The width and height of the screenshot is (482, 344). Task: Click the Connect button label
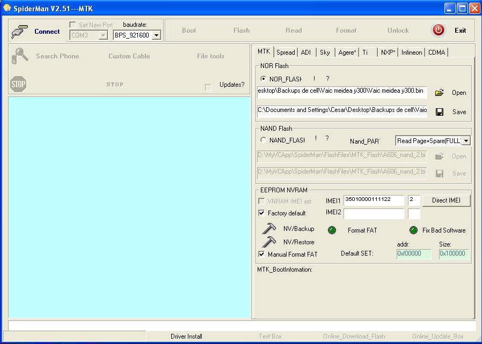coord(47,31)
